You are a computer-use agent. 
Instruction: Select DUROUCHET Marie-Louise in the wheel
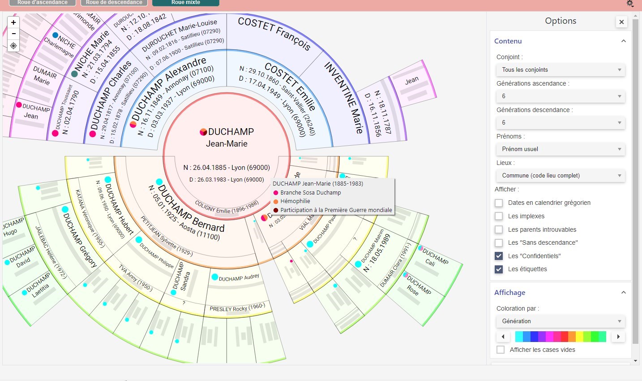[x=180, y=35]
